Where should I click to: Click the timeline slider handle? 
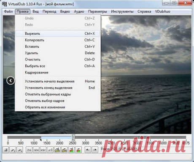coord(73,137)
